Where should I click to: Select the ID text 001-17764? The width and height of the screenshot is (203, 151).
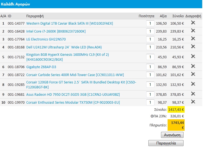16,39
